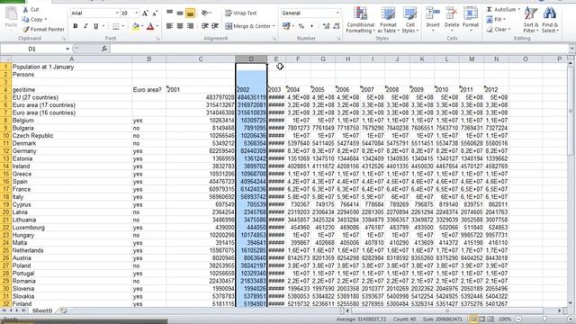Screen dimensions: 576x324
Task: Open Cell Styles gallery
Action: [409, 20]
